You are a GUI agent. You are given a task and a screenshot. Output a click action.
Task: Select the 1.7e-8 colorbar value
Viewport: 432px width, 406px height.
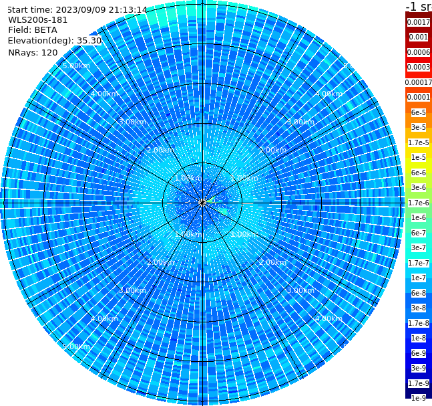point(419,323)
